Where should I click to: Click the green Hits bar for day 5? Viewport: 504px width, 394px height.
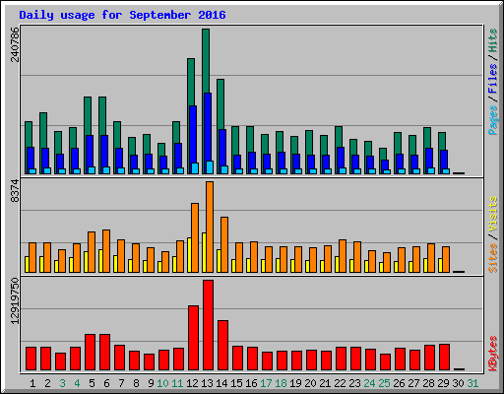pos(88,116)
